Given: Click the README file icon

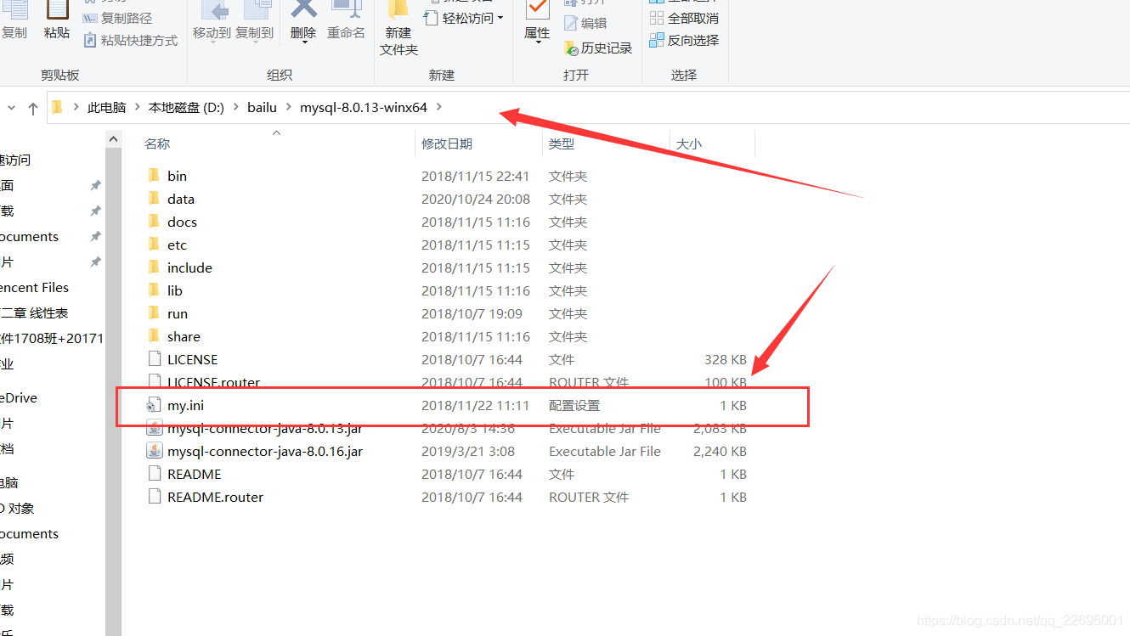Looking at the screenshot, I should (x=154, y=474).
